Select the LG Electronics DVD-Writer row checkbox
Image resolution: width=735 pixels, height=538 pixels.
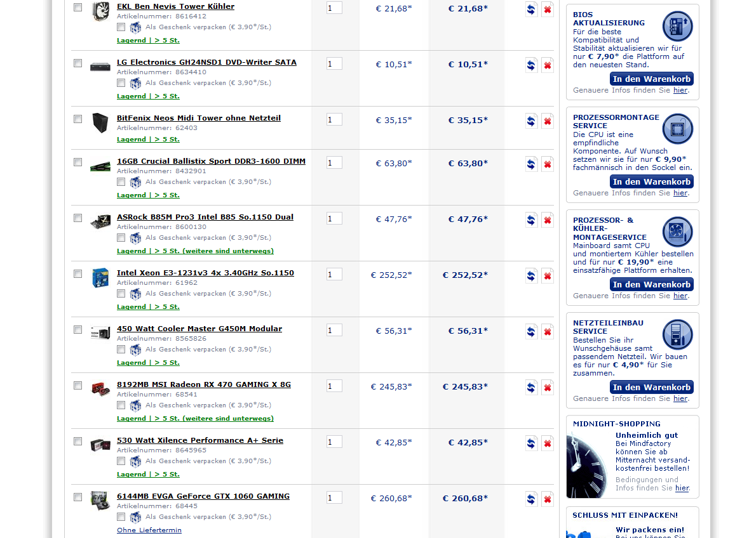[x=78, y=63]
